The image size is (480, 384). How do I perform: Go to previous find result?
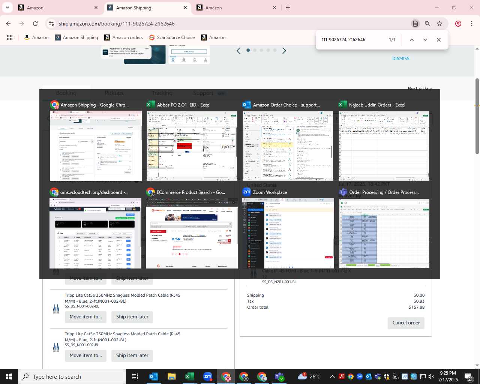point(412,40)
